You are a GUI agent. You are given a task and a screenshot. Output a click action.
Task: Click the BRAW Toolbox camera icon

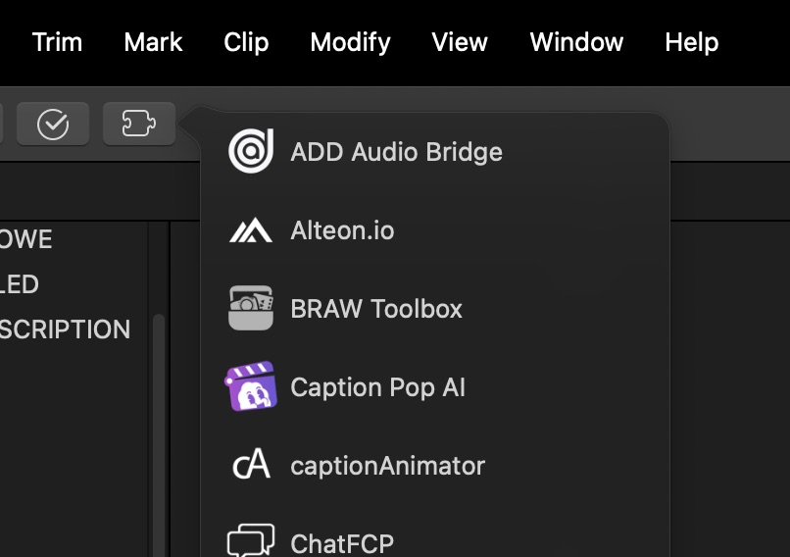[251, 309]
